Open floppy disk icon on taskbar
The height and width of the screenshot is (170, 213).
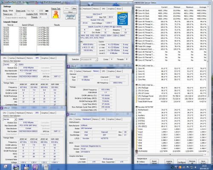tap(26, 167)
